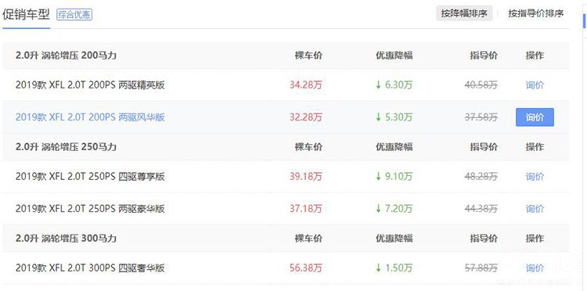Viewport: 587px width, 291px height.
Task: Click the 9.10万 discount value
Action: (398, 177)
